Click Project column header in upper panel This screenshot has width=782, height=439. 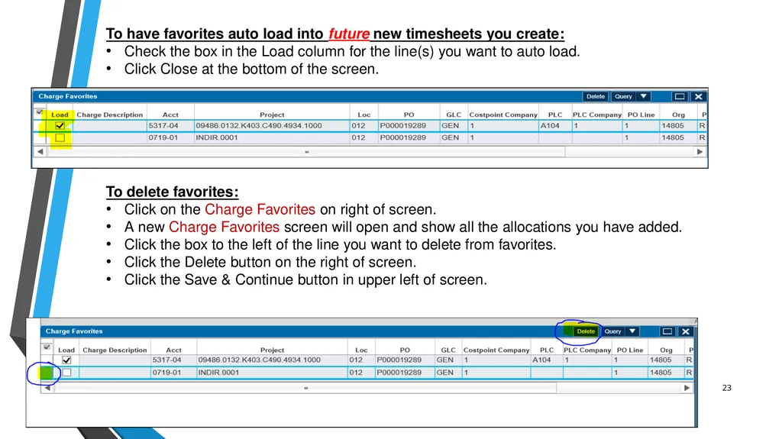272,115
